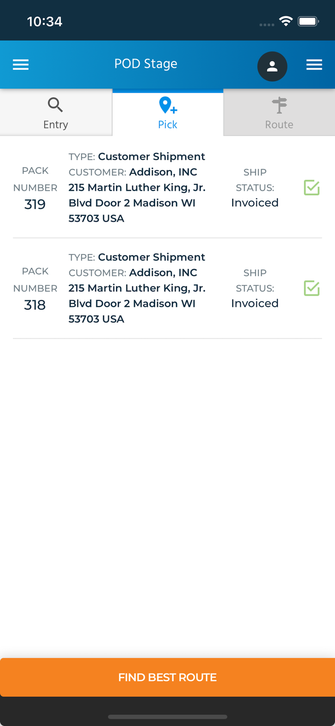The height and width of the screenshot is (726, 335).
Task: Select the Pick tab
Action: pos(167,112)
